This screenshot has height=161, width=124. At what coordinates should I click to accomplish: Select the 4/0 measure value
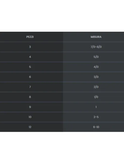coord(96,67)
